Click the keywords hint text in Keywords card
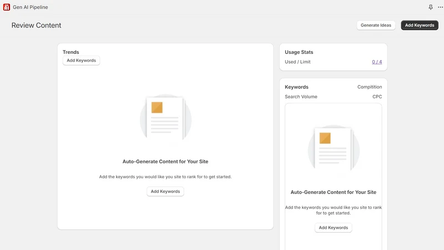 click(x=334, y=210)
